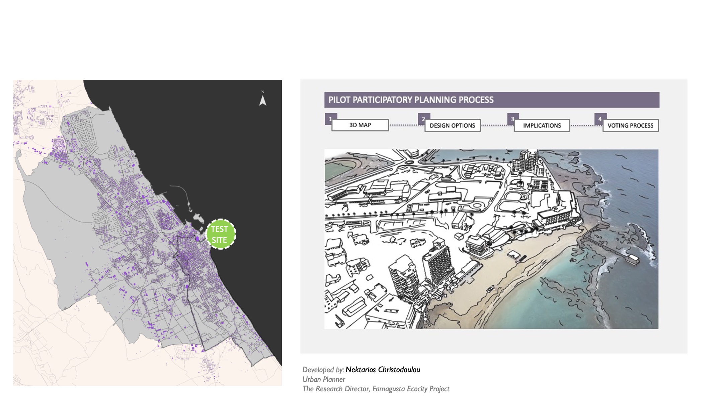The image size is (723, 406).
Task: Click the Urban Planner text line
Action: [324, 379]
